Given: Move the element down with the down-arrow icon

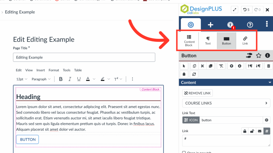Looking at the screenshot, I should point(240,66).
